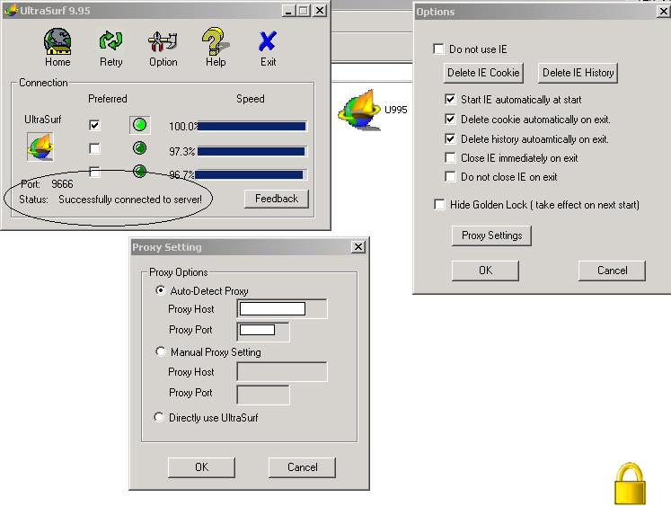Select the green indicator for 100.0% server
This screenshot has width=671, height=506.
pyautogui.click(x=139, y=125)
